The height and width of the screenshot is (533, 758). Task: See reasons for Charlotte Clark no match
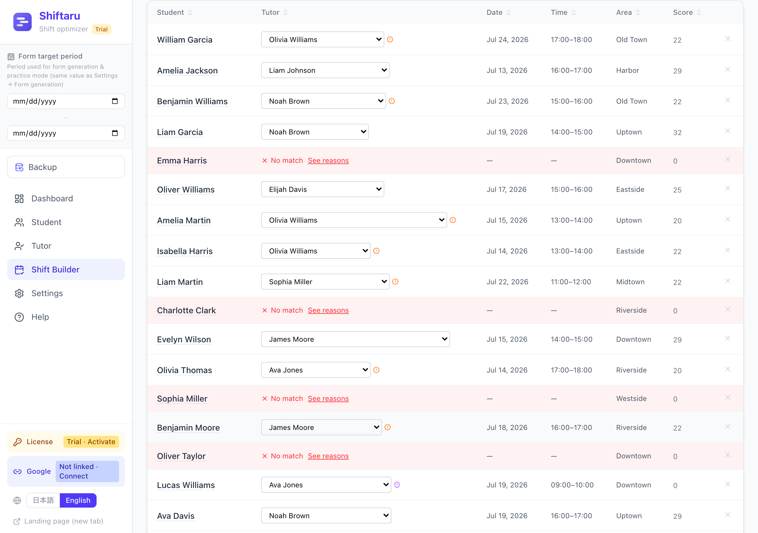pyautogui.click(x=328, y=310)
